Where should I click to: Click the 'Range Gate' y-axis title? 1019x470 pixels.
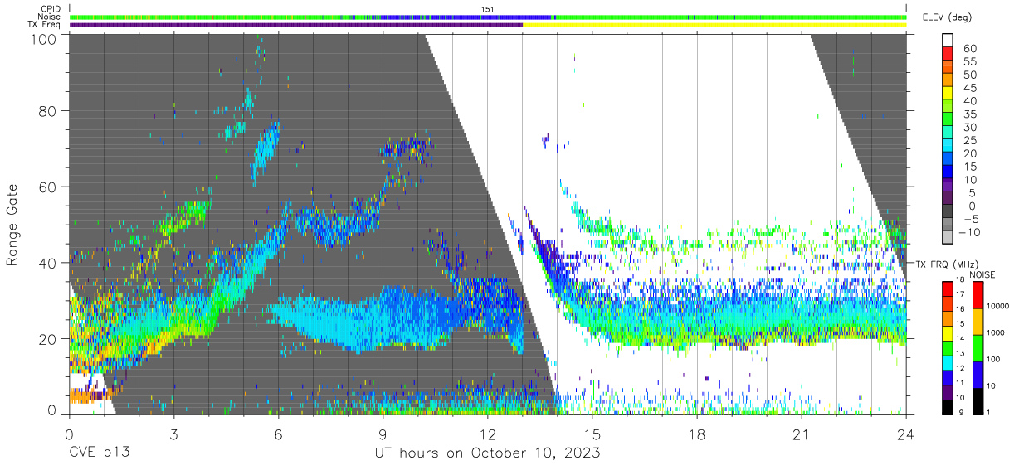(x=12, y=225)
